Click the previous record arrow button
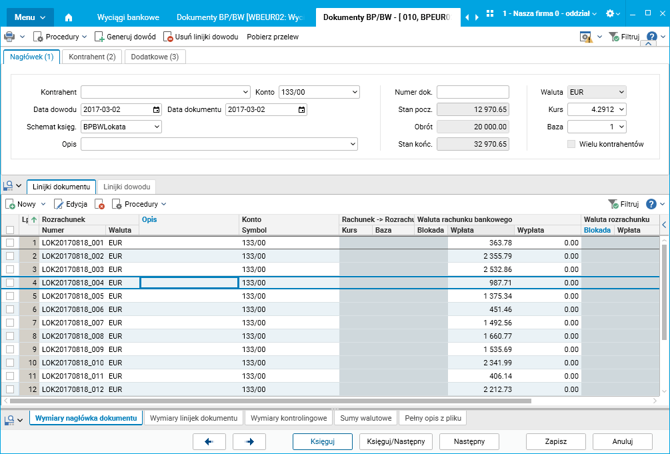The image size is (670, 454). pos(209,441)
